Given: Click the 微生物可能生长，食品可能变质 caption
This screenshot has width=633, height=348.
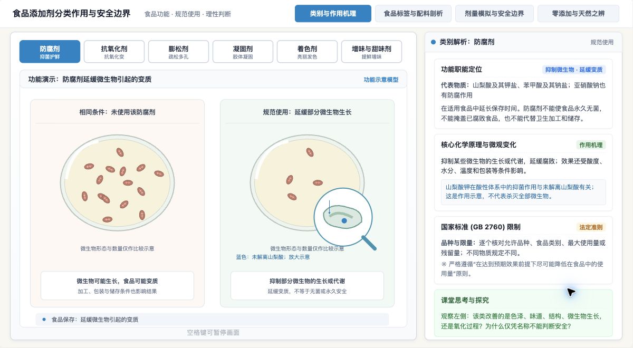Looking at the screenshot, I should 117,281.
